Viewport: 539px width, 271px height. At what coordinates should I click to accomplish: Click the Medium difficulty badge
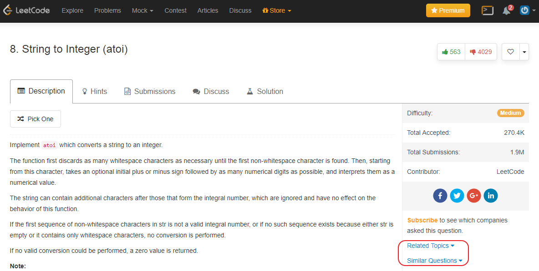pos(510,113)
